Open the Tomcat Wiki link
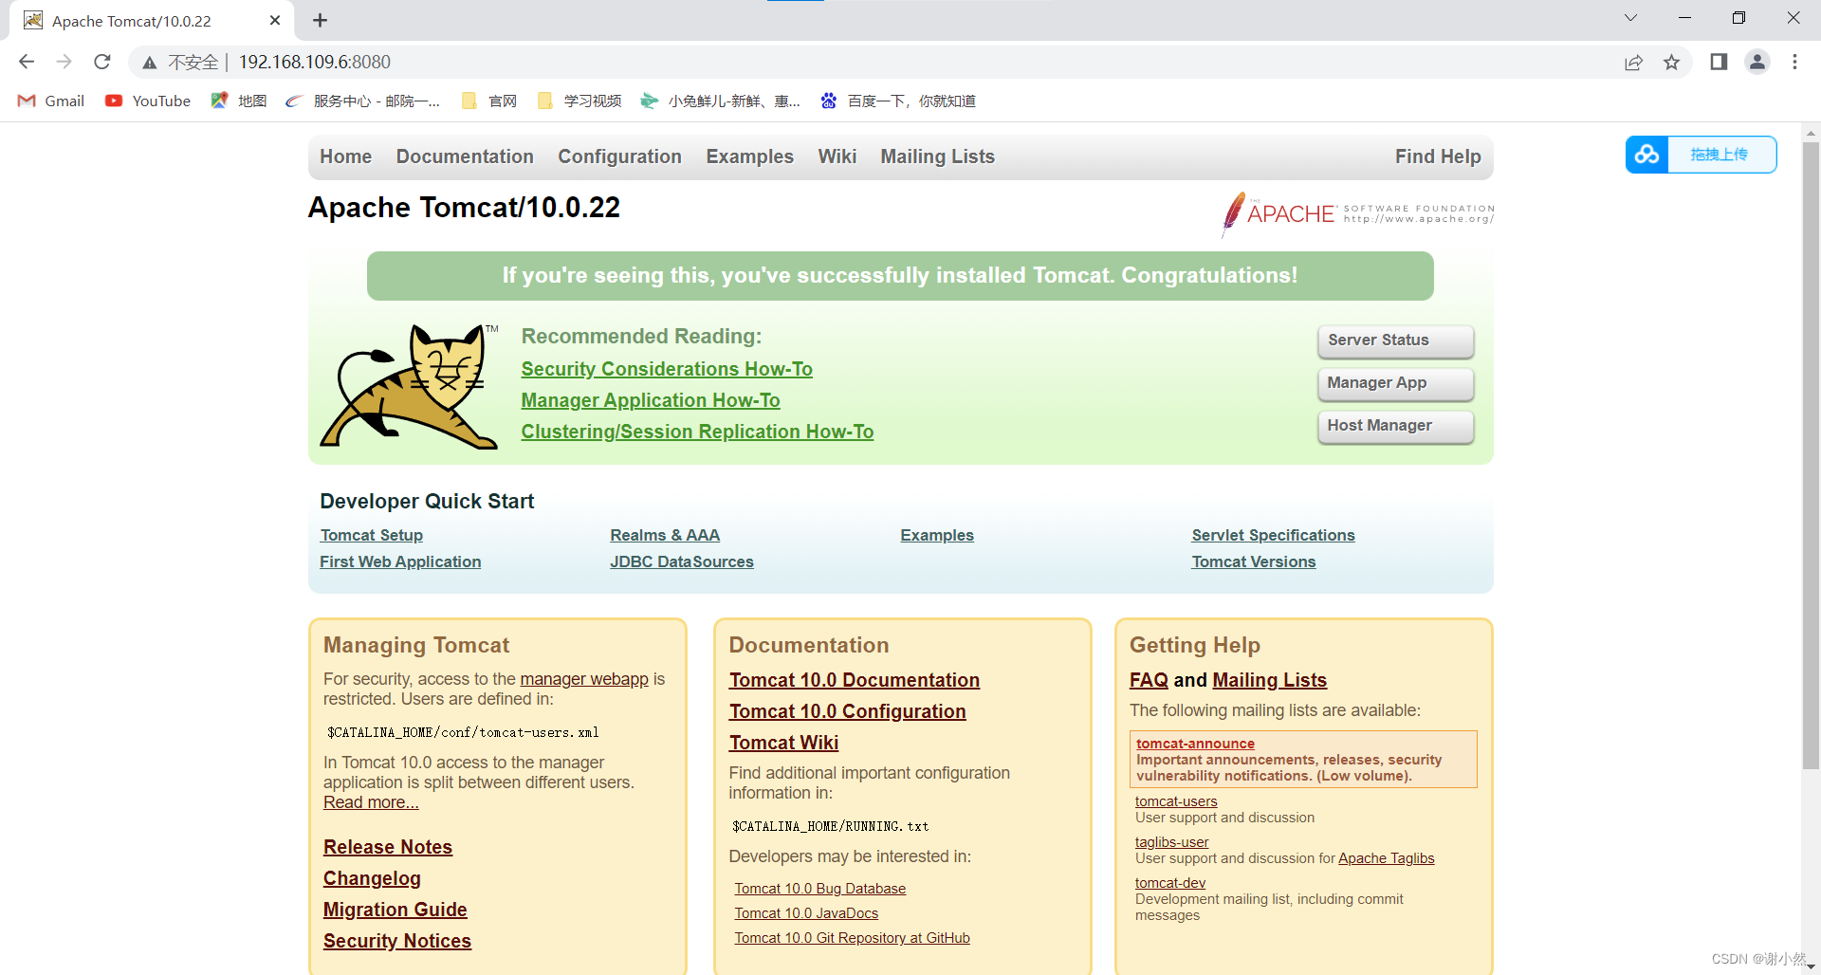Viewport: 1821px width, 975px height. tap(784, 743)
